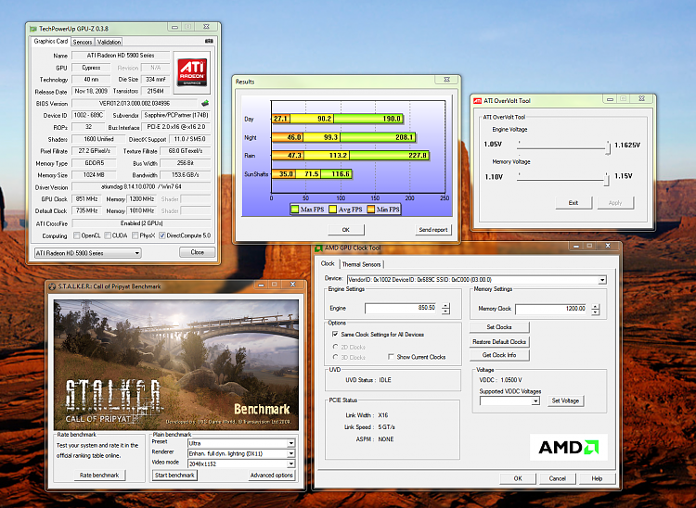Toggle the DirectCompute 5.0 checkbox
The height and width of the screenshot is (508, 696).
click(x=162, y=235)
